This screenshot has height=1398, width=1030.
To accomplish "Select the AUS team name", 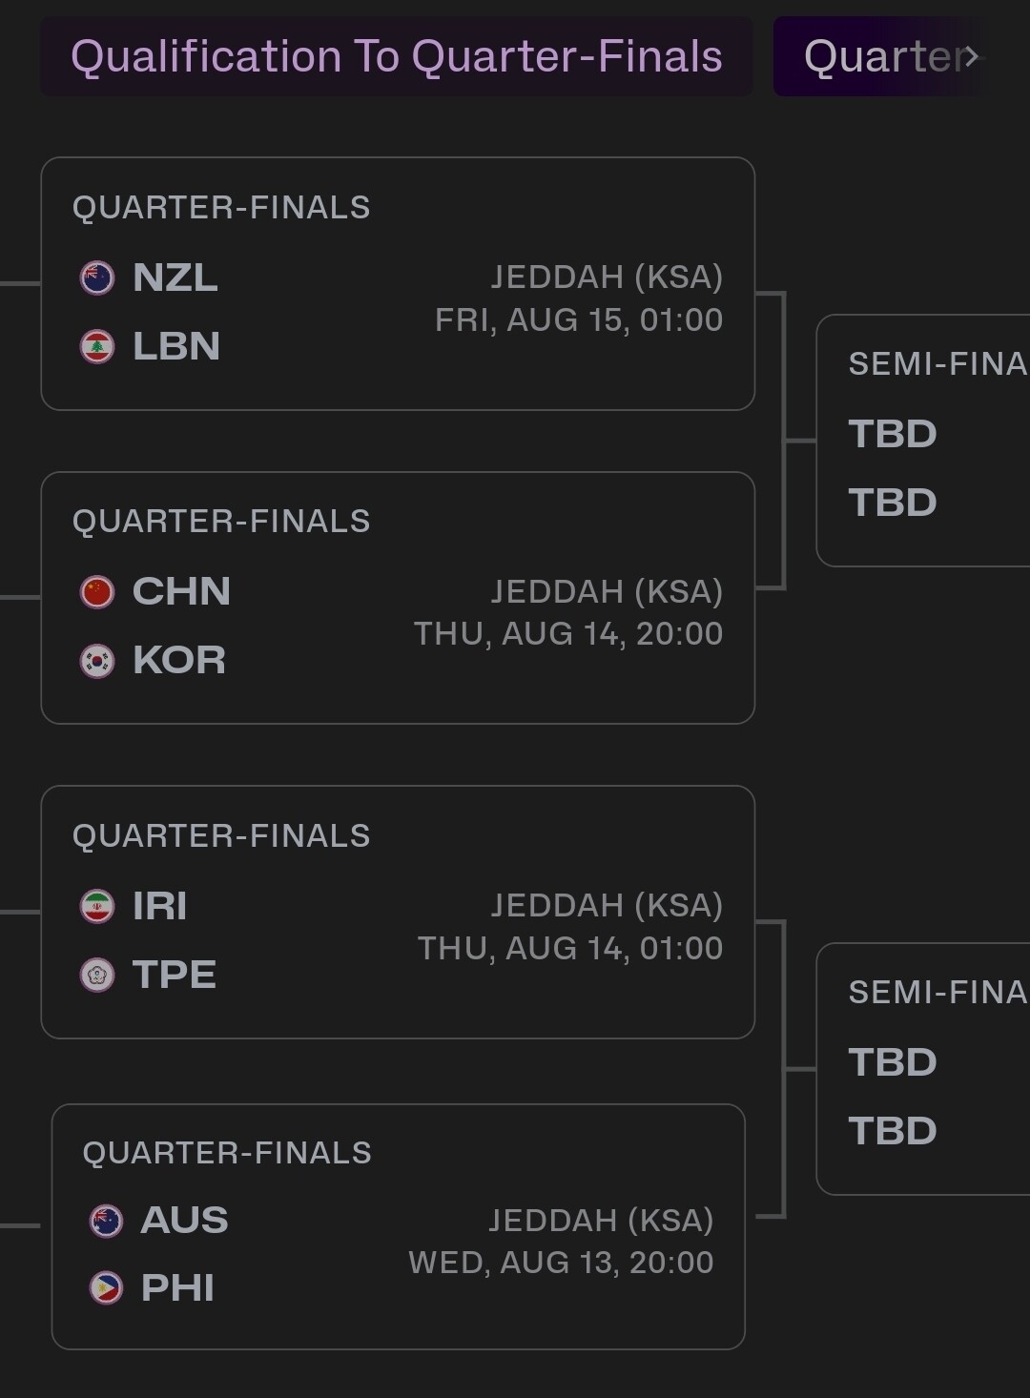I will tap(184, 1221).
